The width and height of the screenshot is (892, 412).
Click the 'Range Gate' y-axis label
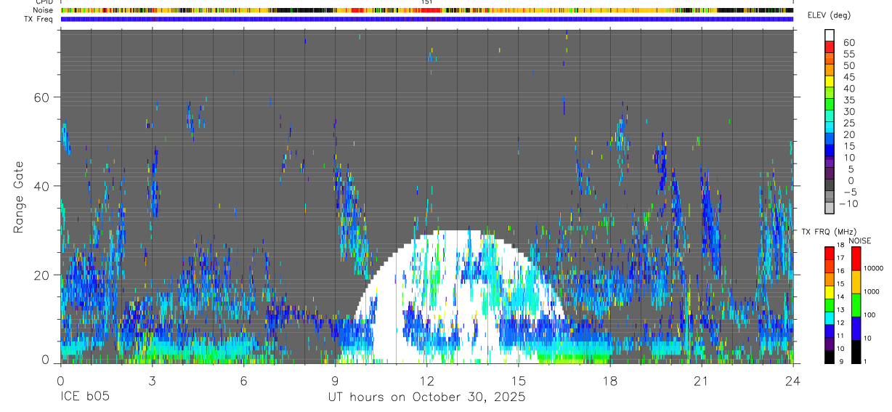pos(20,197)
